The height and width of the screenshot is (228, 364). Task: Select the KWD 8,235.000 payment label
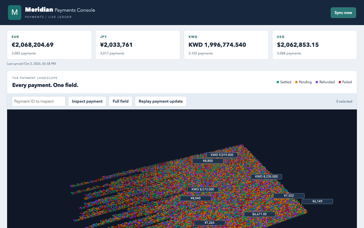pos(266,176)
